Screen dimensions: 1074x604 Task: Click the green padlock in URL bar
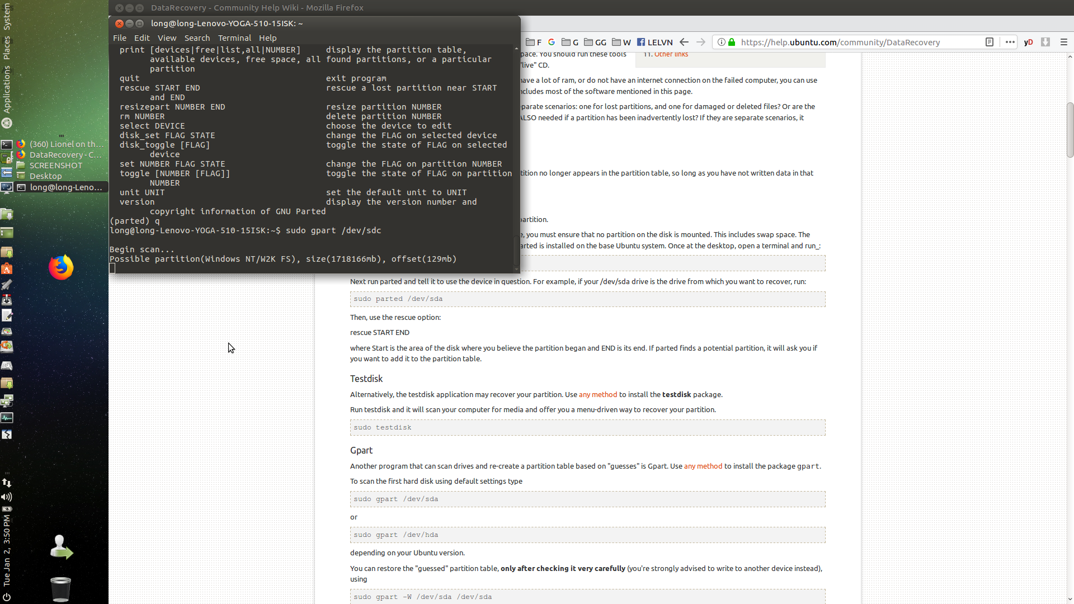tap(731, 42)
